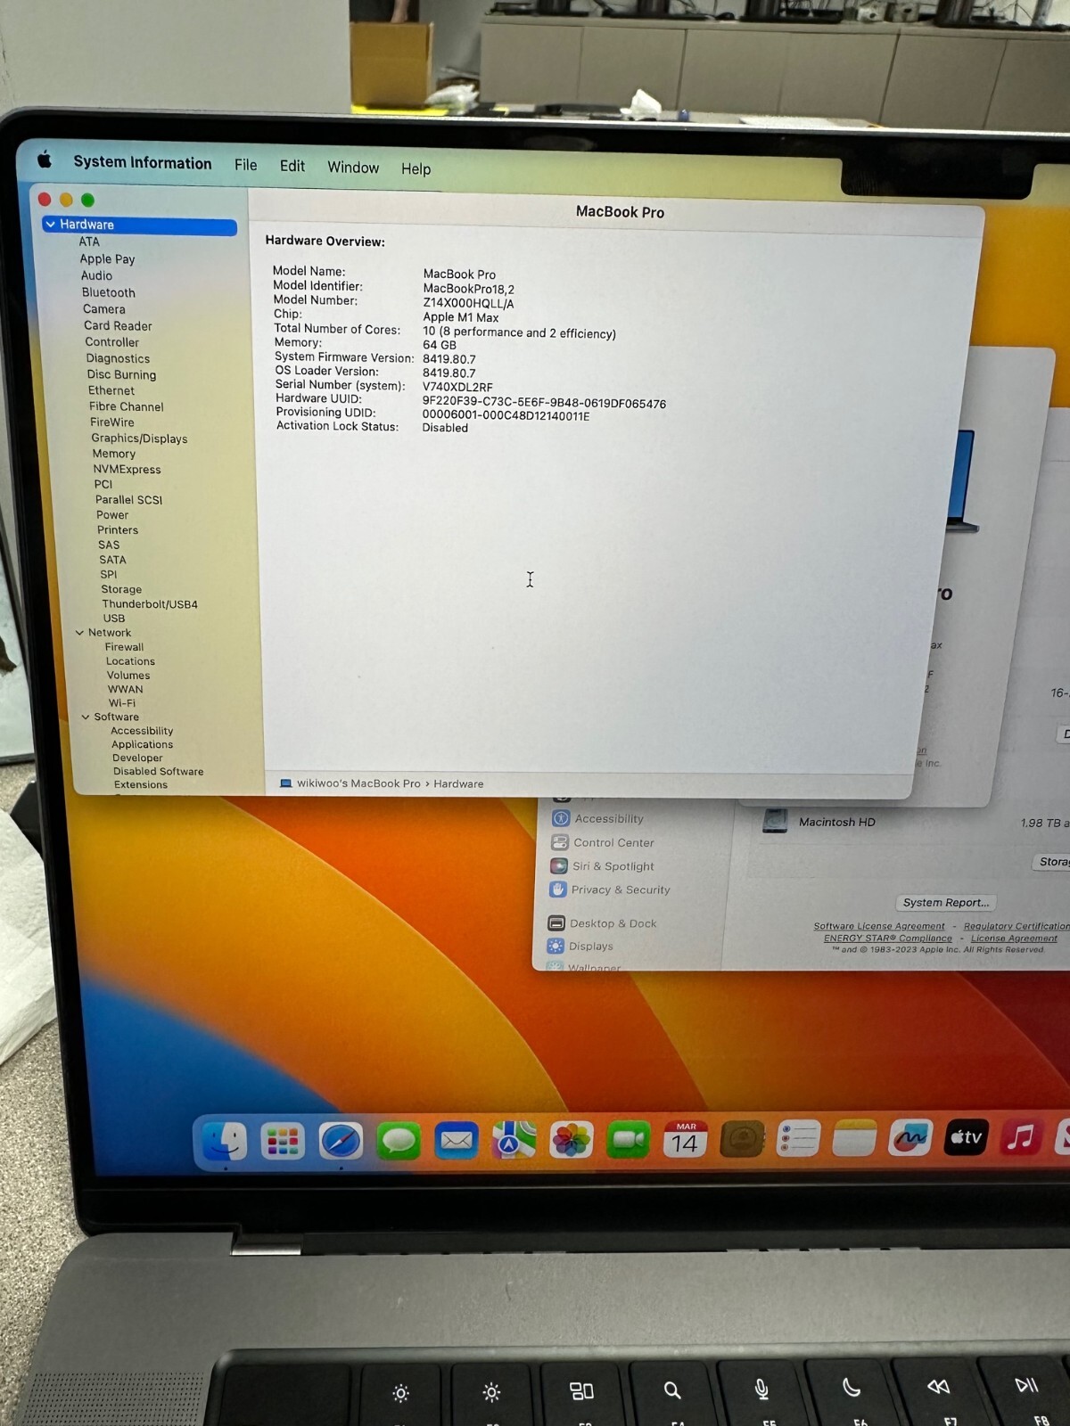Screen dimensions: 1070x1426
Task: Click Desktop & Dock icon in Settings sidebar
Action: click(x=556, y=923)
